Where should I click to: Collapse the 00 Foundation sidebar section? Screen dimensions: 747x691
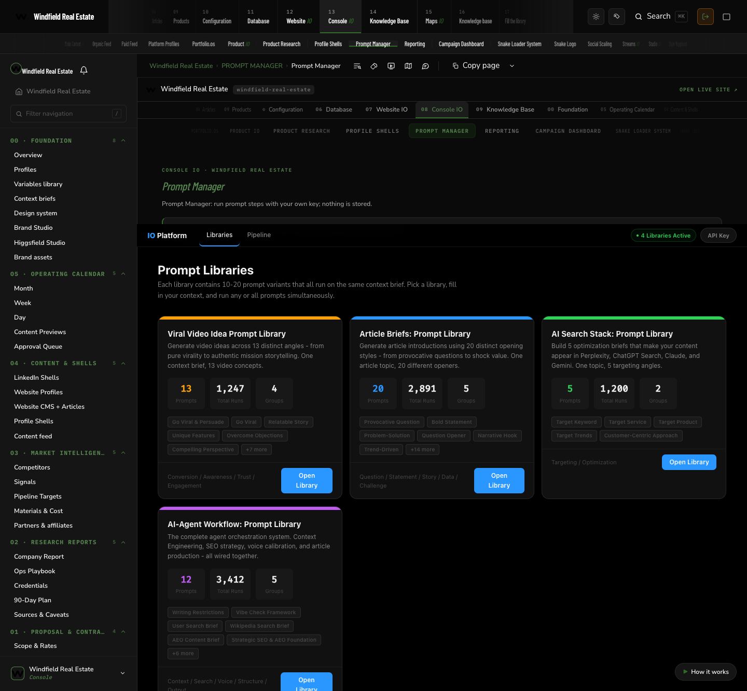click(x=123, y=141)
